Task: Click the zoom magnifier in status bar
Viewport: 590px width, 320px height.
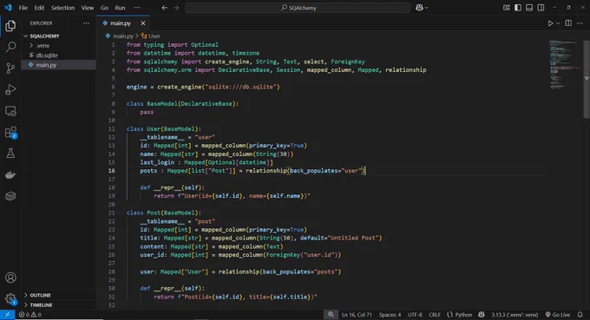Action: pyautogui.click(x=331, y=315)
